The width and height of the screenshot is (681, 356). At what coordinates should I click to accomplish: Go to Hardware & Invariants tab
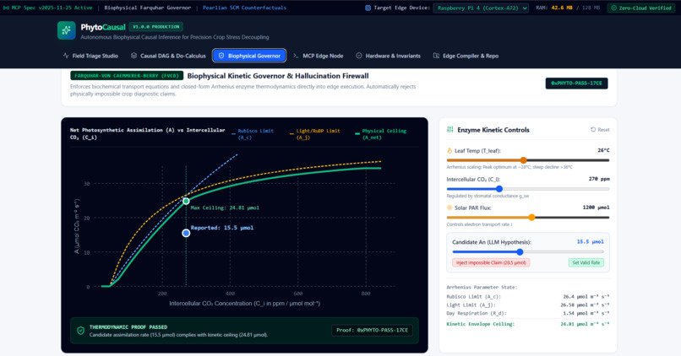tap(389, 56)
